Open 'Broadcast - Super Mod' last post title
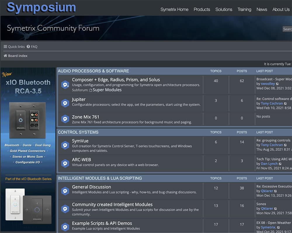 point(274,79)
